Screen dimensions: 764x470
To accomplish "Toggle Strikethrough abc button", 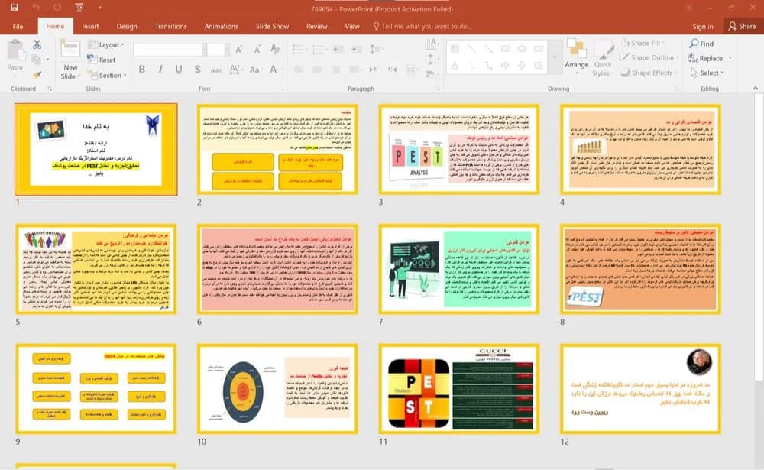I will coord(216,70).
